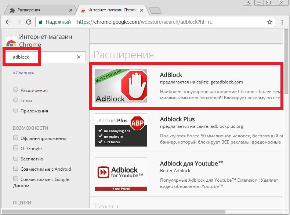Click the Adblock Plus title
The image size is (290, 215).
pos(177,119)
